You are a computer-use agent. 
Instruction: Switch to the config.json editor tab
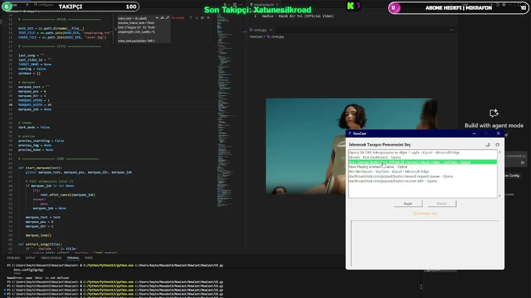(x=44, y=5)
